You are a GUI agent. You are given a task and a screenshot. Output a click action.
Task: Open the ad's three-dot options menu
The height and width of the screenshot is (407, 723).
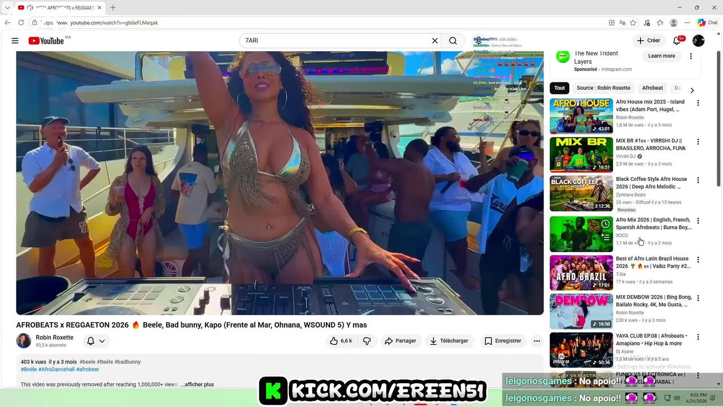point(690,56)
